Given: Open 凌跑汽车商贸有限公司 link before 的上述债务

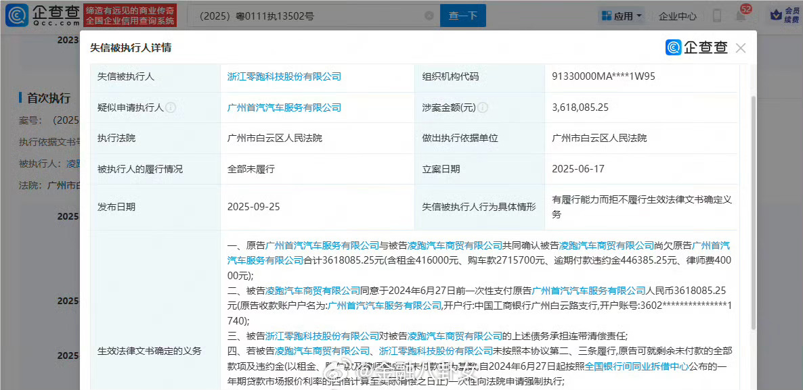Looking at the screenshot, I should pyautogui.click(x=455, y=337).
